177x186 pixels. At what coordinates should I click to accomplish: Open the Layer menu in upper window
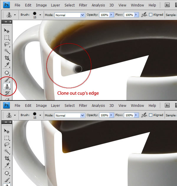pyautogui.click(x=55, y=5)
